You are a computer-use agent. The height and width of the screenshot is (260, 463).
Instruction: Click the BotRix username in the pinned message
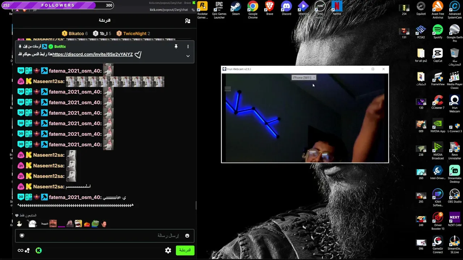click(60, 47)
